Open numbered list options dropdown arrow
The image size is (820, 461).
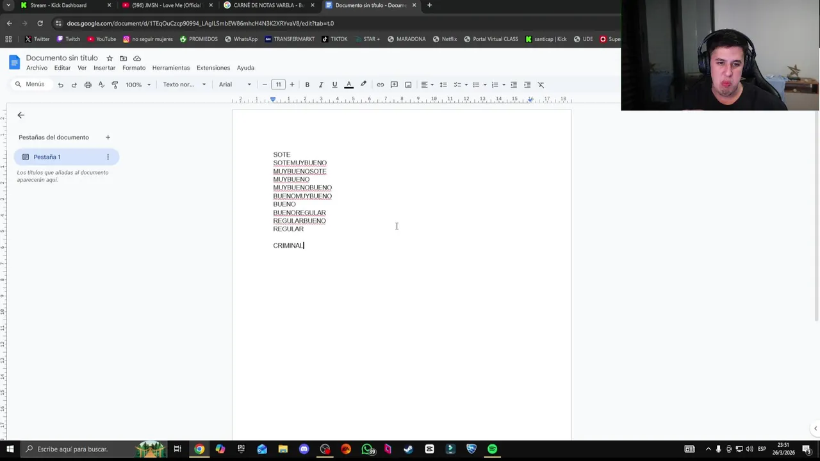(x=504, y=85)
